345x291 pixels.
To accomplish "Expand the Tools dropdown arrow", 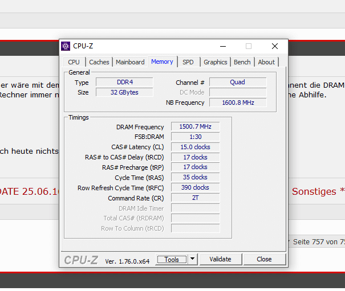I will coord(193,259).
